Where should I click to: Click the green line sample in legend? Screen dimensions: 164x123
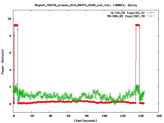(151, 16)
